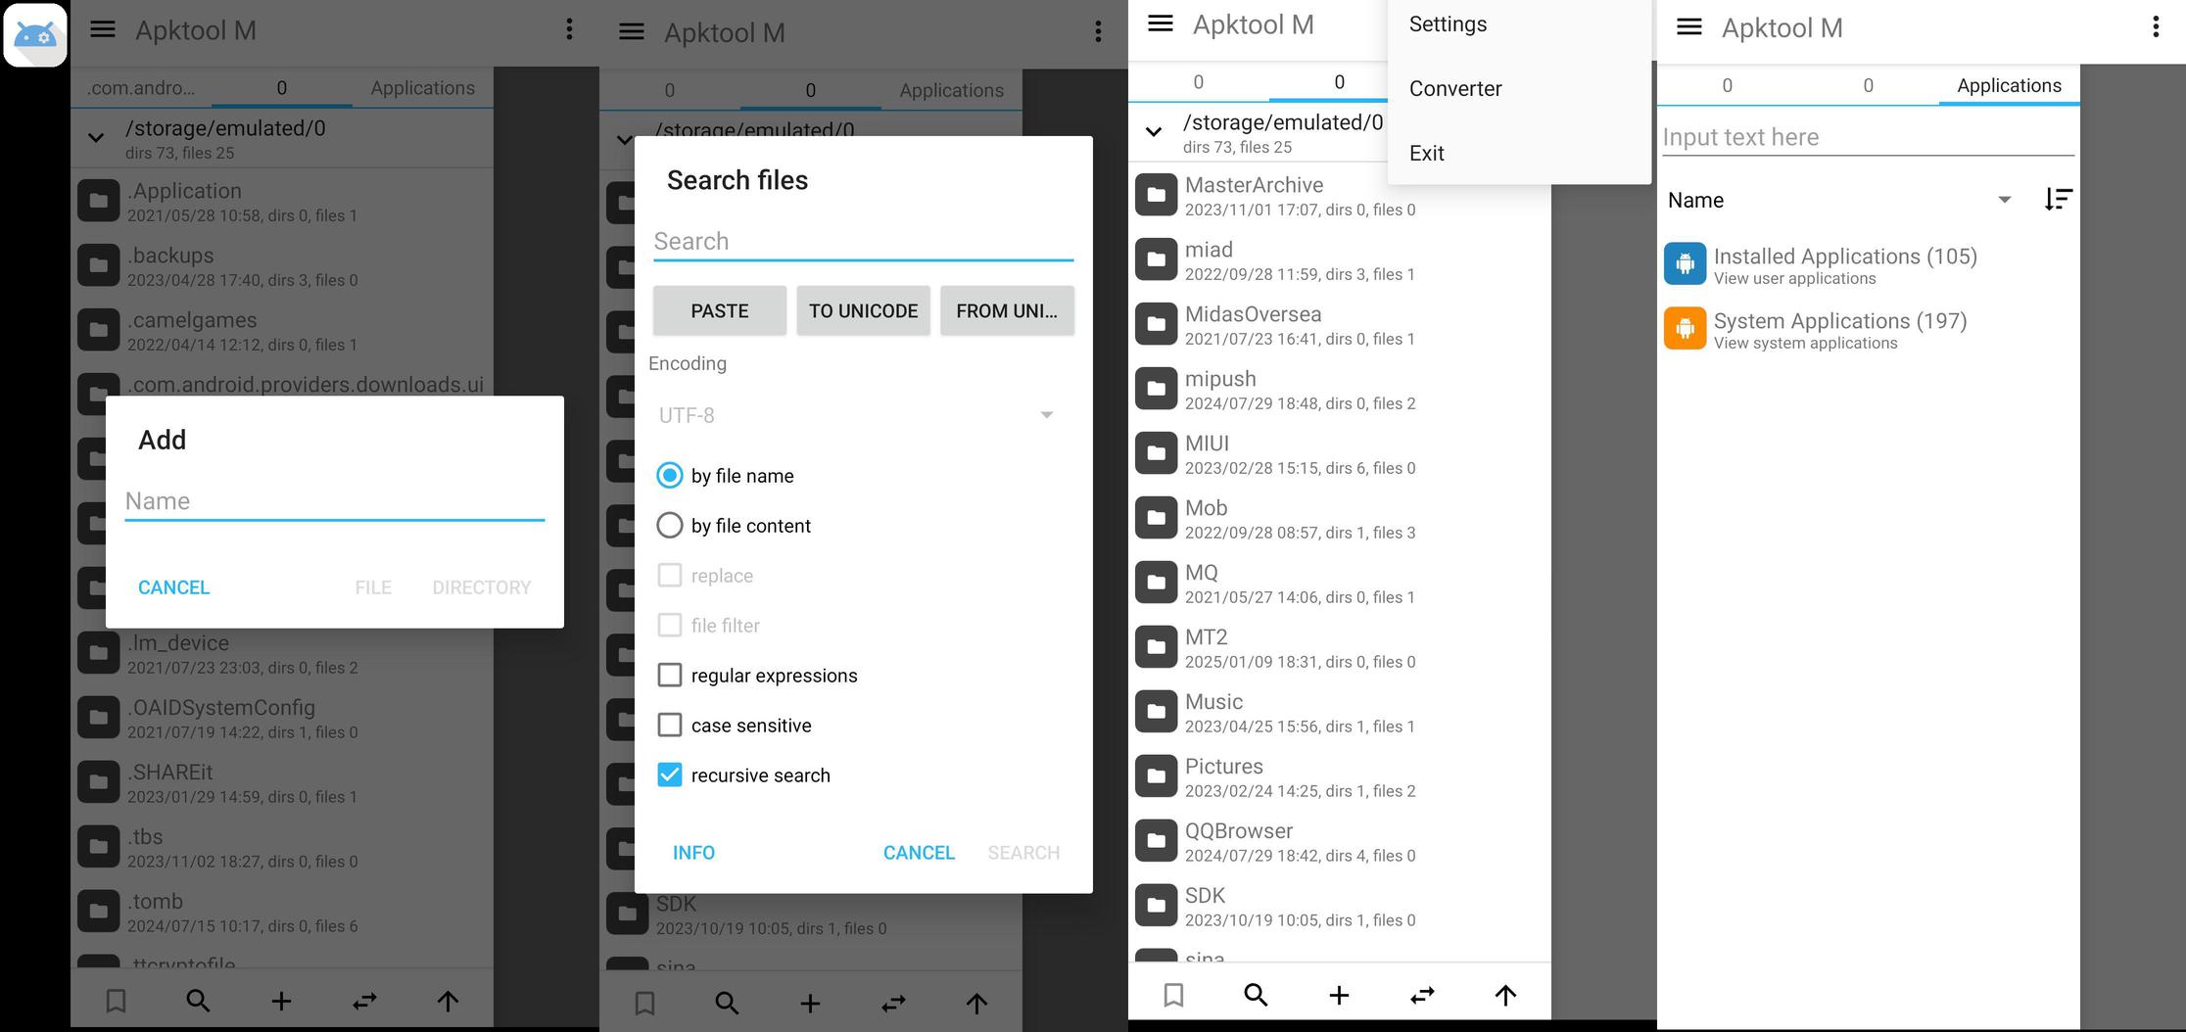Click FILE in the Add dialog
The height and width of the screenshot is (1032, 2186).
pyautogui.click(x=373, y=587)
